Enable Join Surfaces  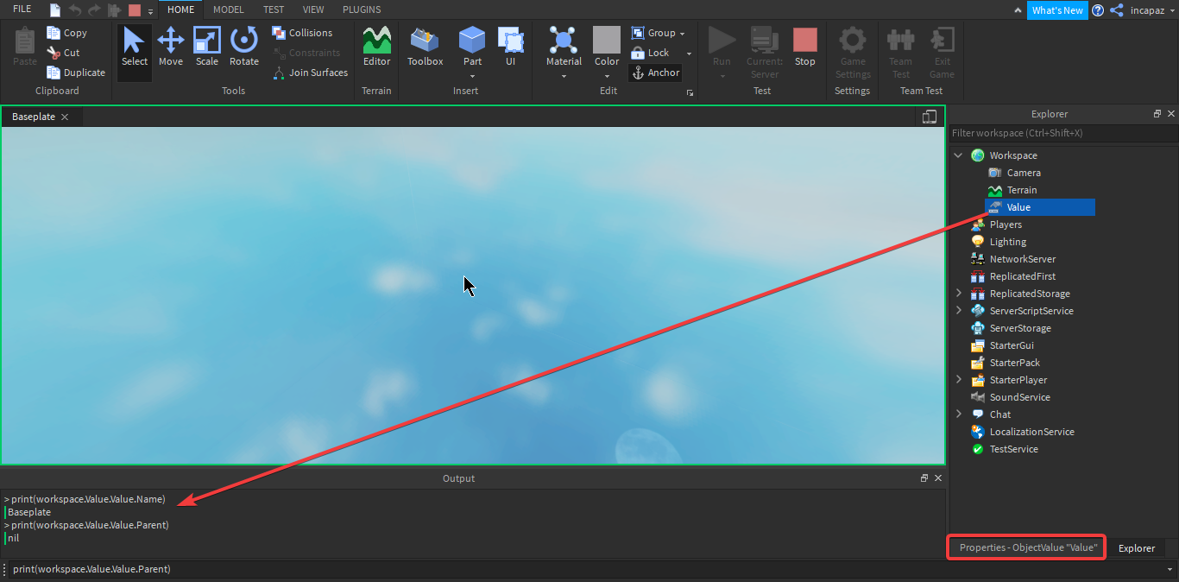click(x=309, y=73)
